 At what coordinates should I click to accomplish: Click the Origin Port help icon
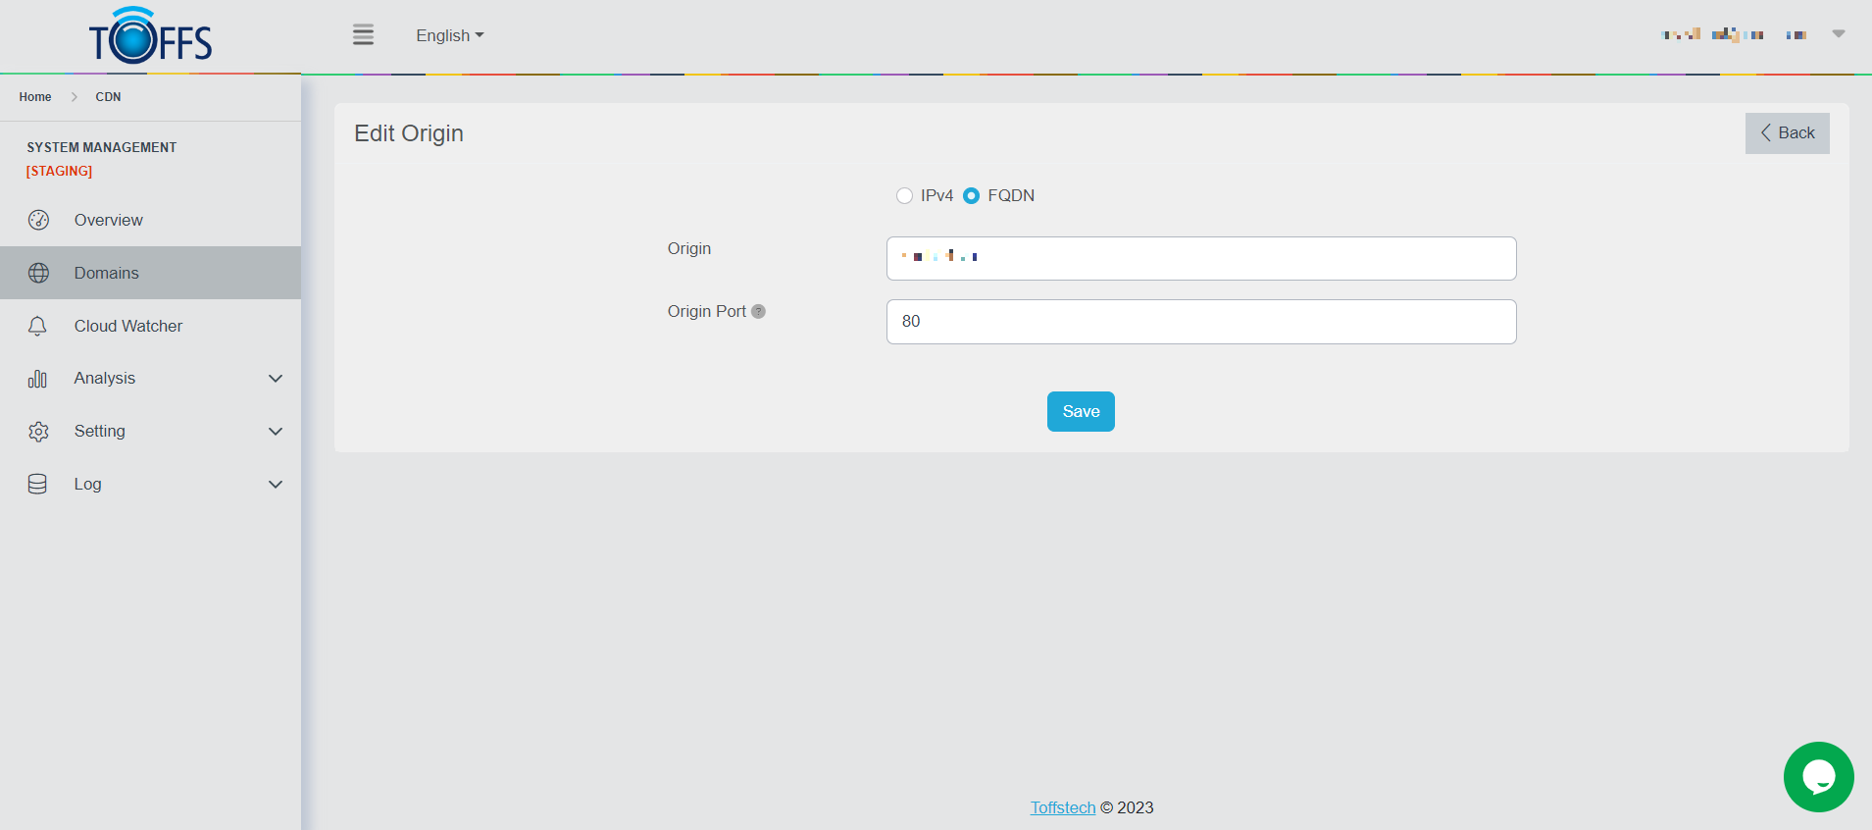point(758,311)
